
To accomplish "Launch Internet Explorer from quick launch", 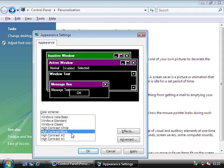I will [x=38, y=164].
